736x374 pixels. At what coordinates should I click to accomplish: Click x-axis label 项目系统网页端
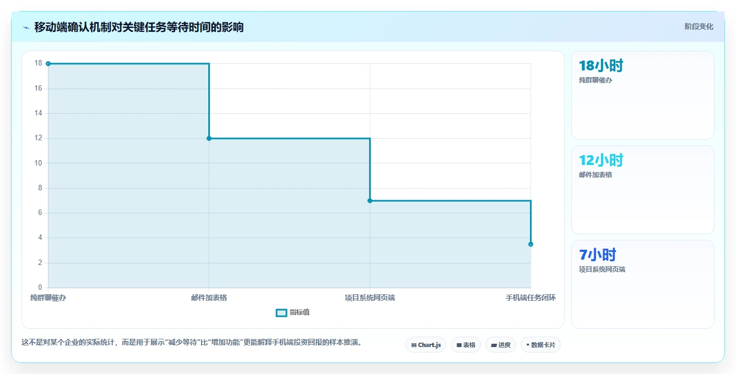coord(370,298)
